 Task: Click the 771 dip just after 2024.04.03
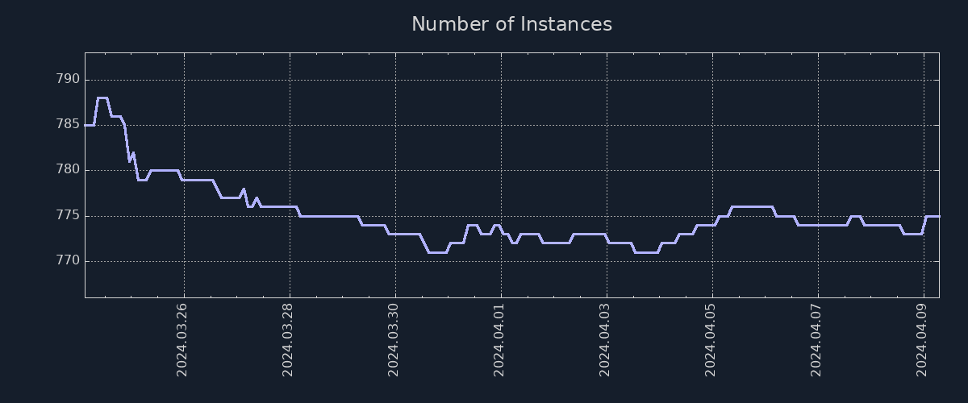[x=645, y=252]
